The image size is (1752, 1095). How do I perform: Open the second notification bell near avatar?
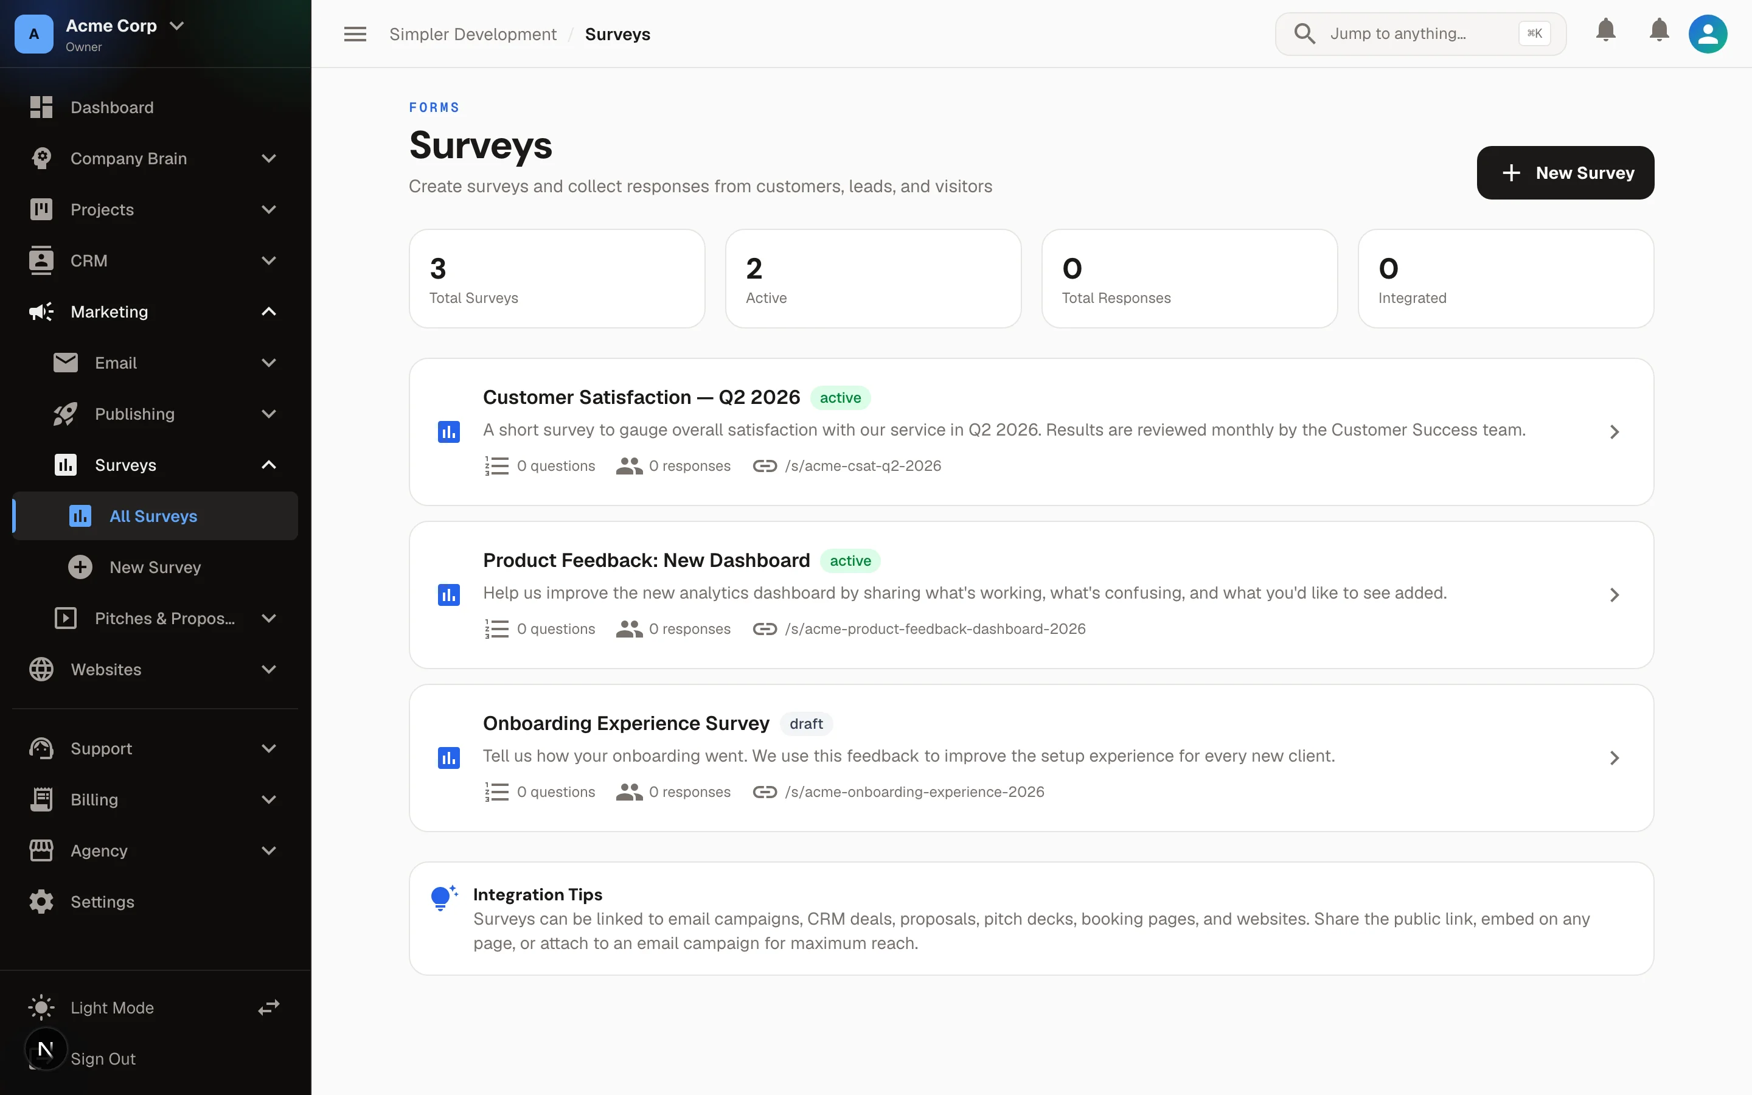click(1660, 30)
